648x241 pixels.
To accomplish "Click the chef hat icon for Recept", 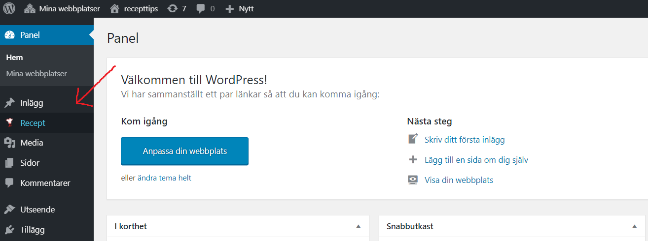I will (9, 122).
